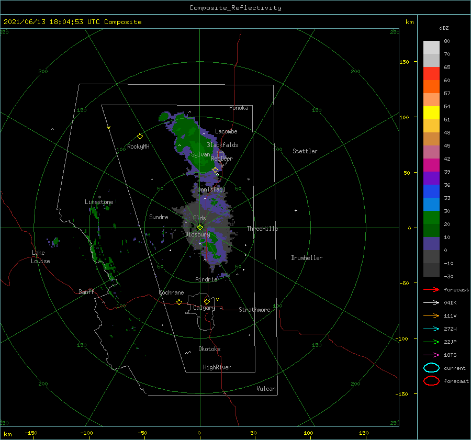Click the Ponoka city label
The width and height of the screenshot is (471, 440).
point(239,108)
